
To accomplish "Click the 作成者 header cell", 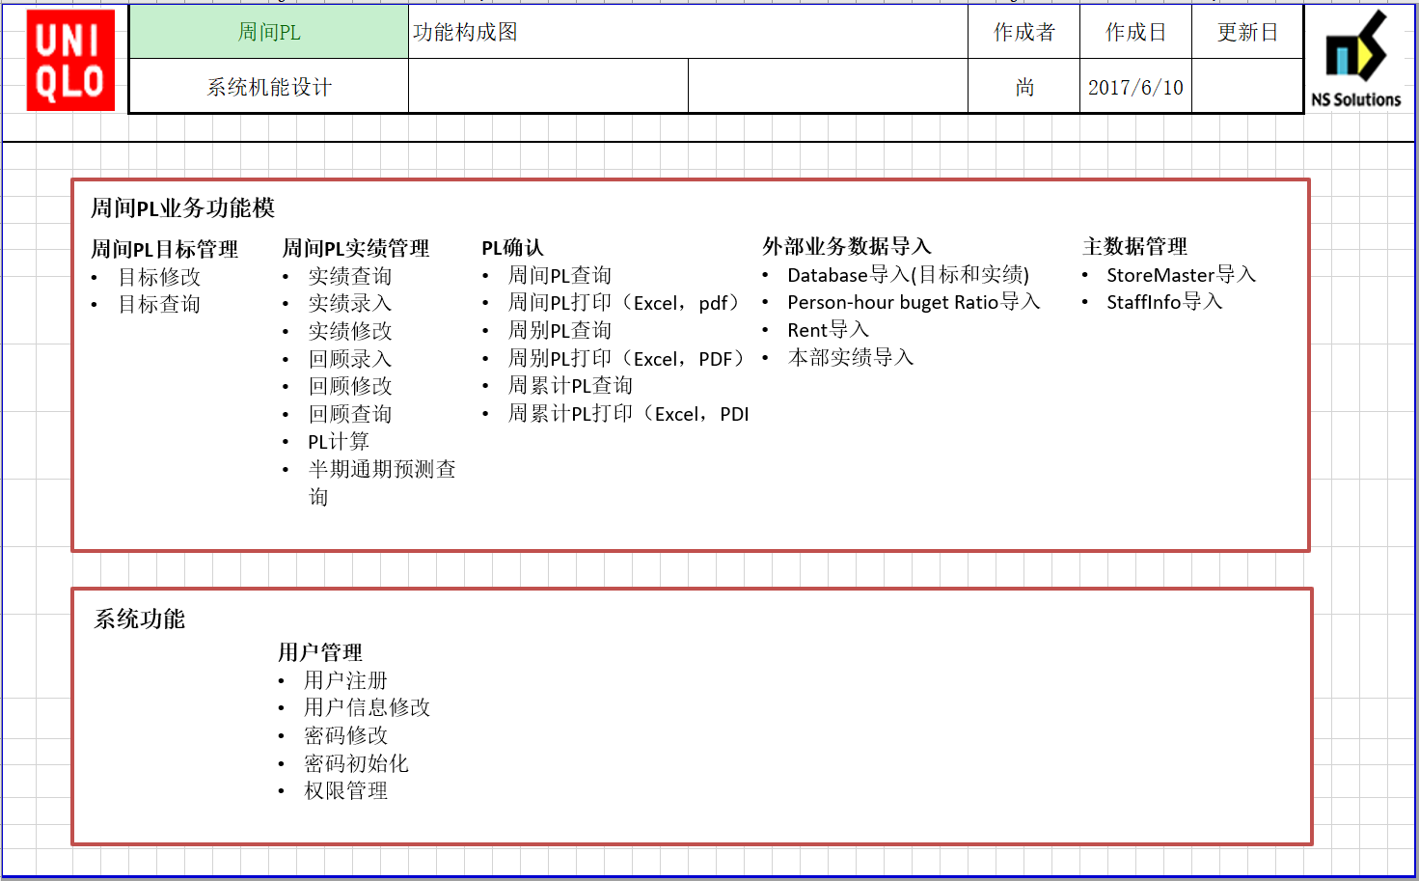I will coord(1023,32).
